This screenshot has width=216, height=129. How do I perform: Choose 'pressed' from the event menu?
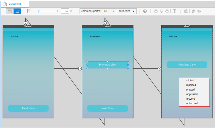[x=190, y=90]
